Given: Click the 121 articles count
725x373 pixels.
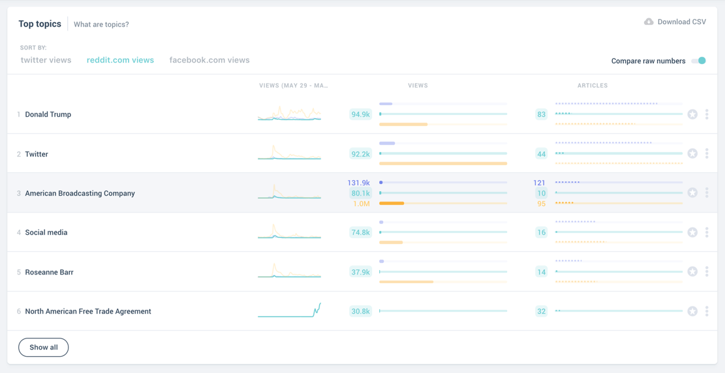Looking at the screenshot, I should (539, 183).
